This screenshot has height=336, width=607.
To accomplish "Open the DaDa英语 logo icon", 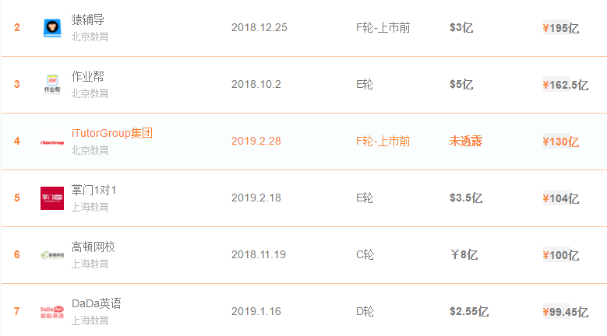I will point(52,312).
